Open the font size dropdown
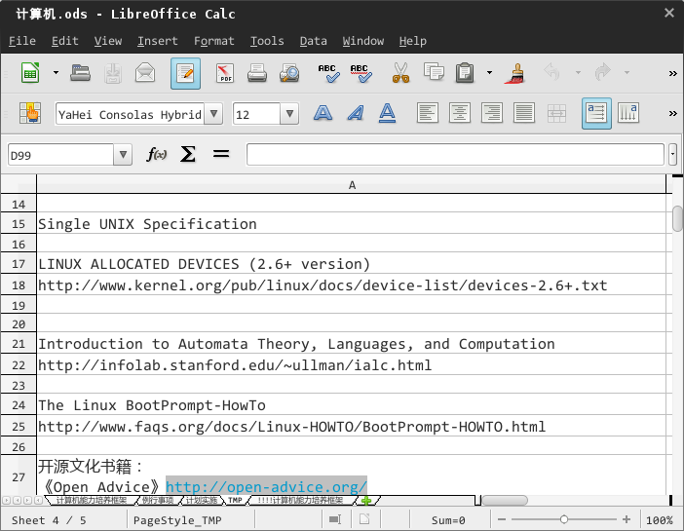 (x=289, y=114)
